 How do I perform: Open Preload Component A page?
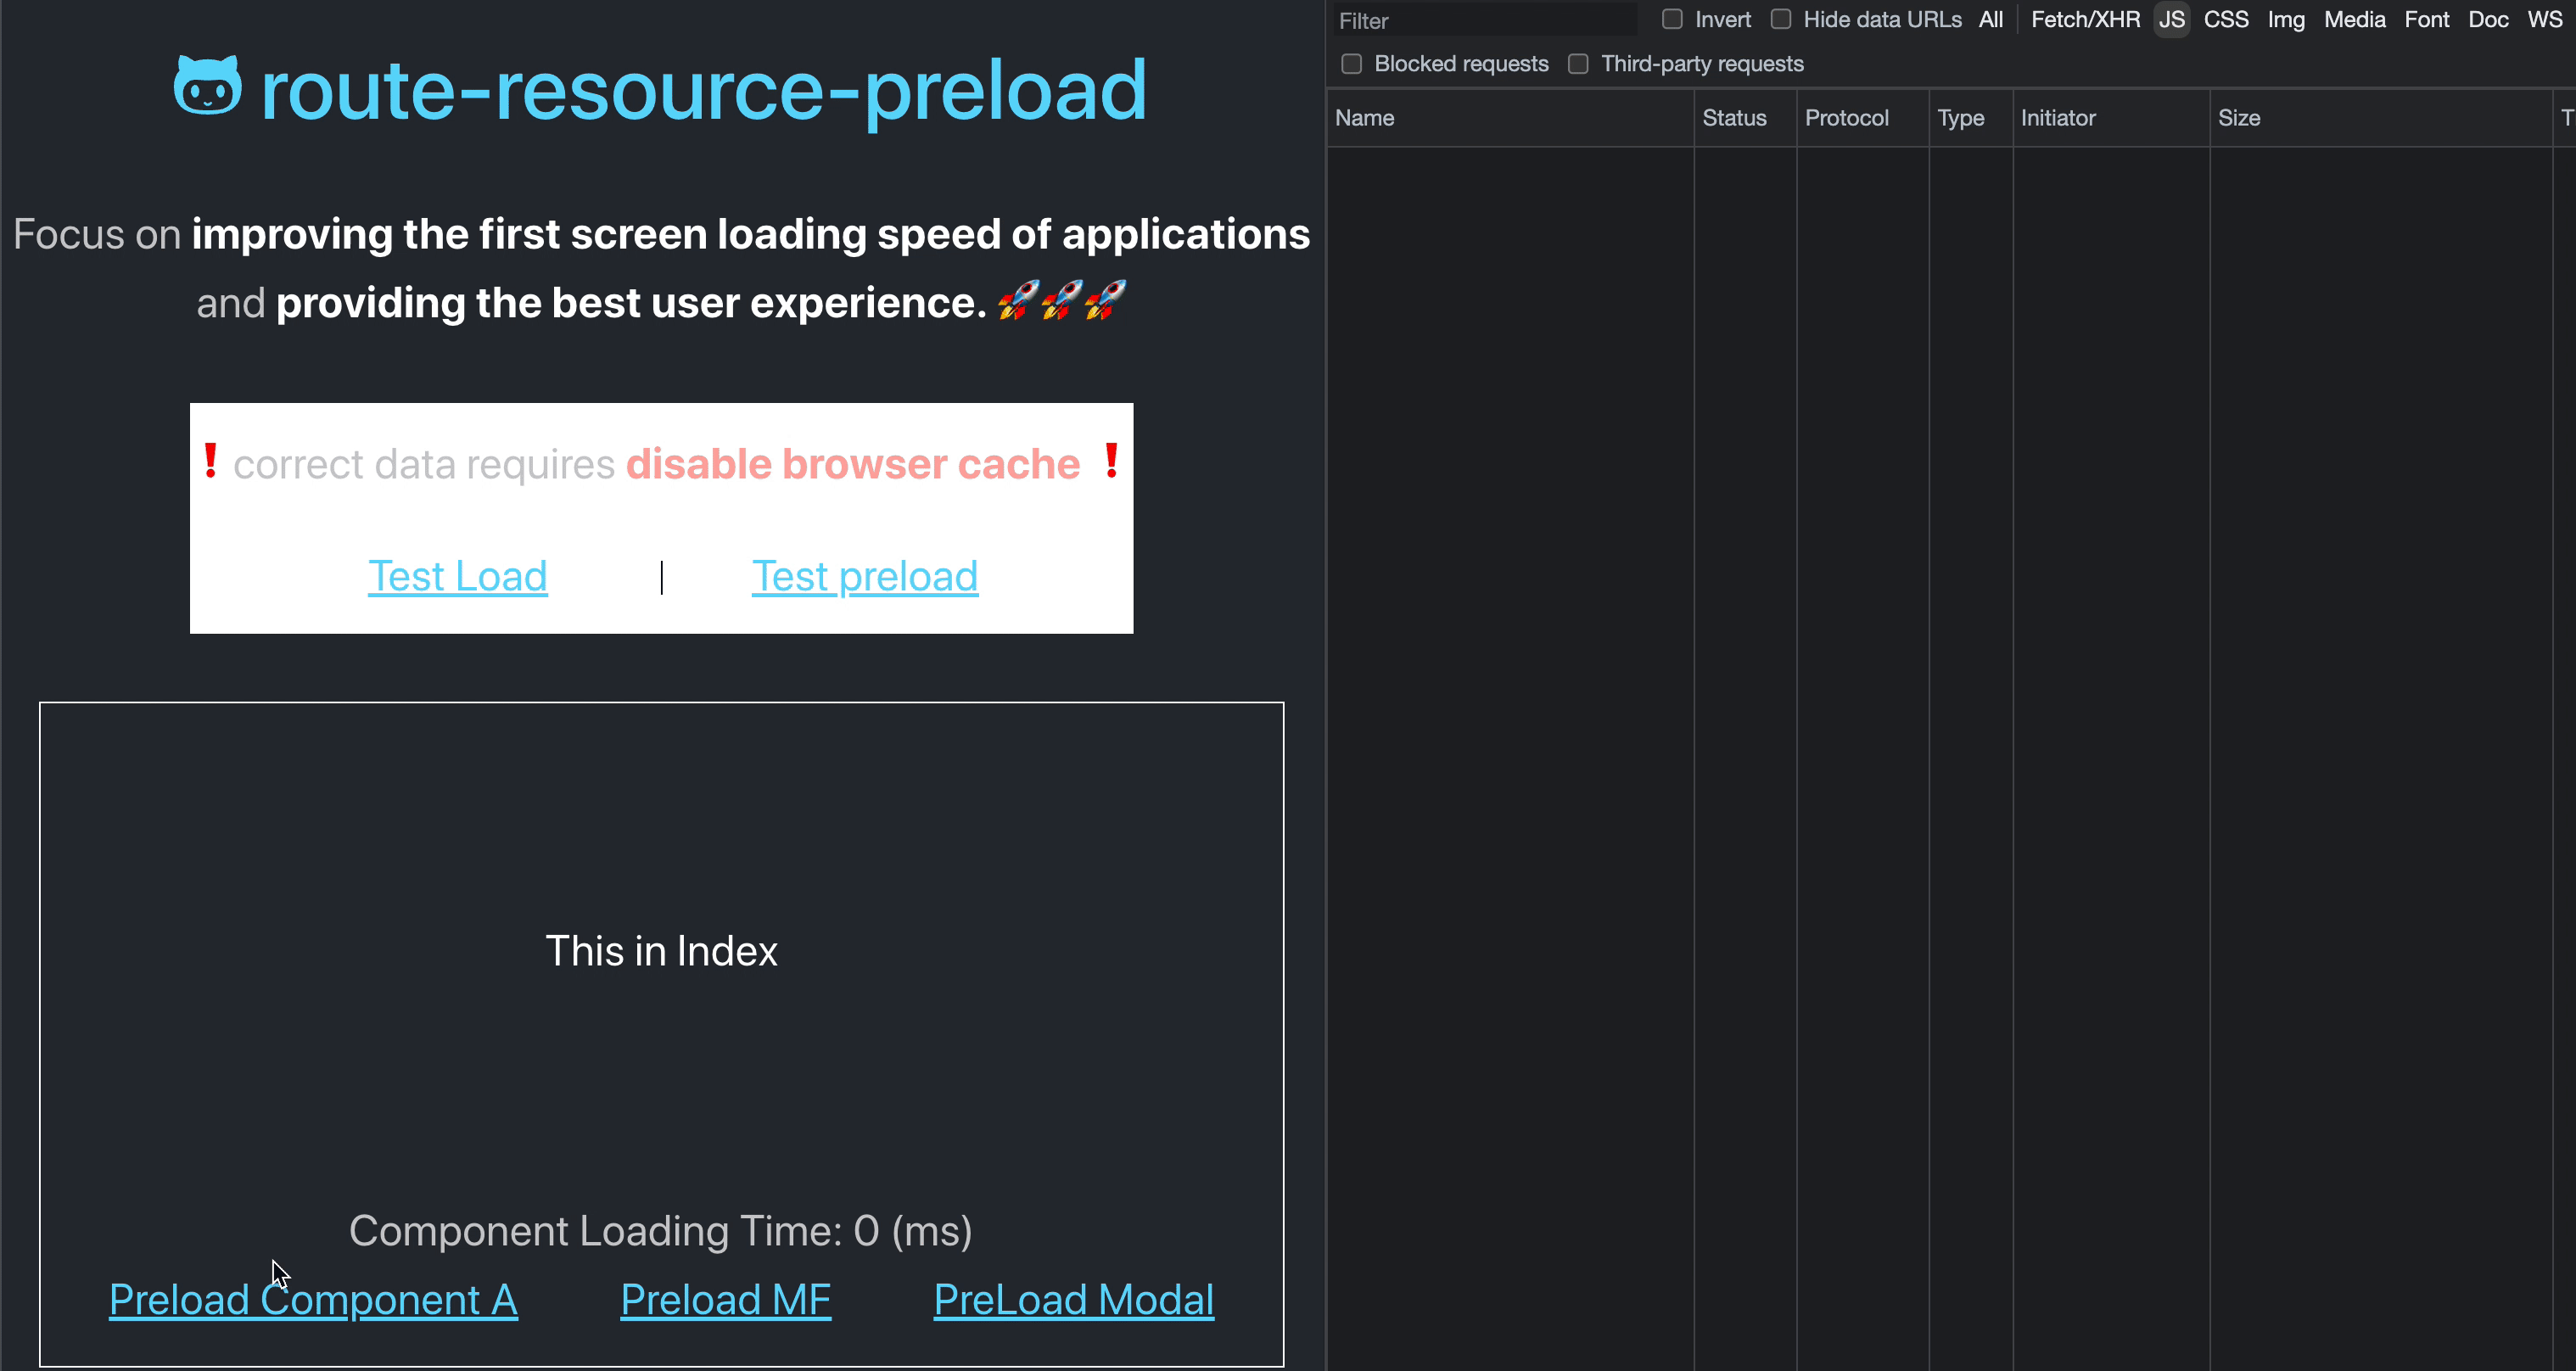click(313, 1300)
